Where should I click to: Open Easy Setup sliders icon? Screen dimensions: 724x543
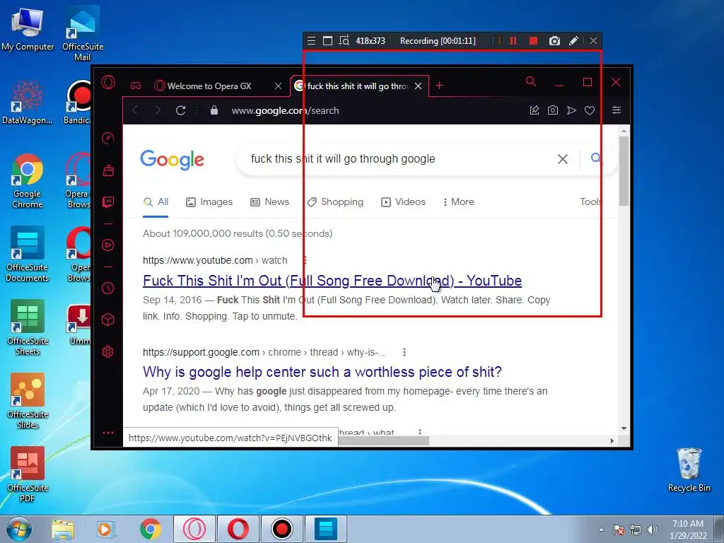point(617,110)
